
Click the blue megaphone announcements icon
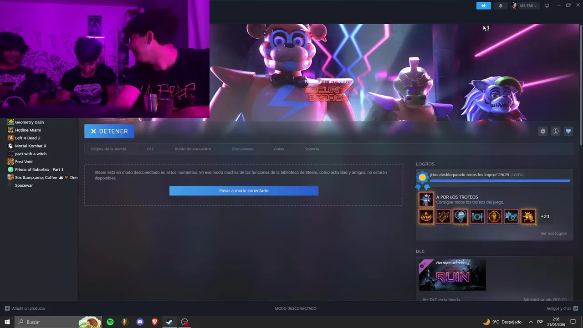pos(484,5)
